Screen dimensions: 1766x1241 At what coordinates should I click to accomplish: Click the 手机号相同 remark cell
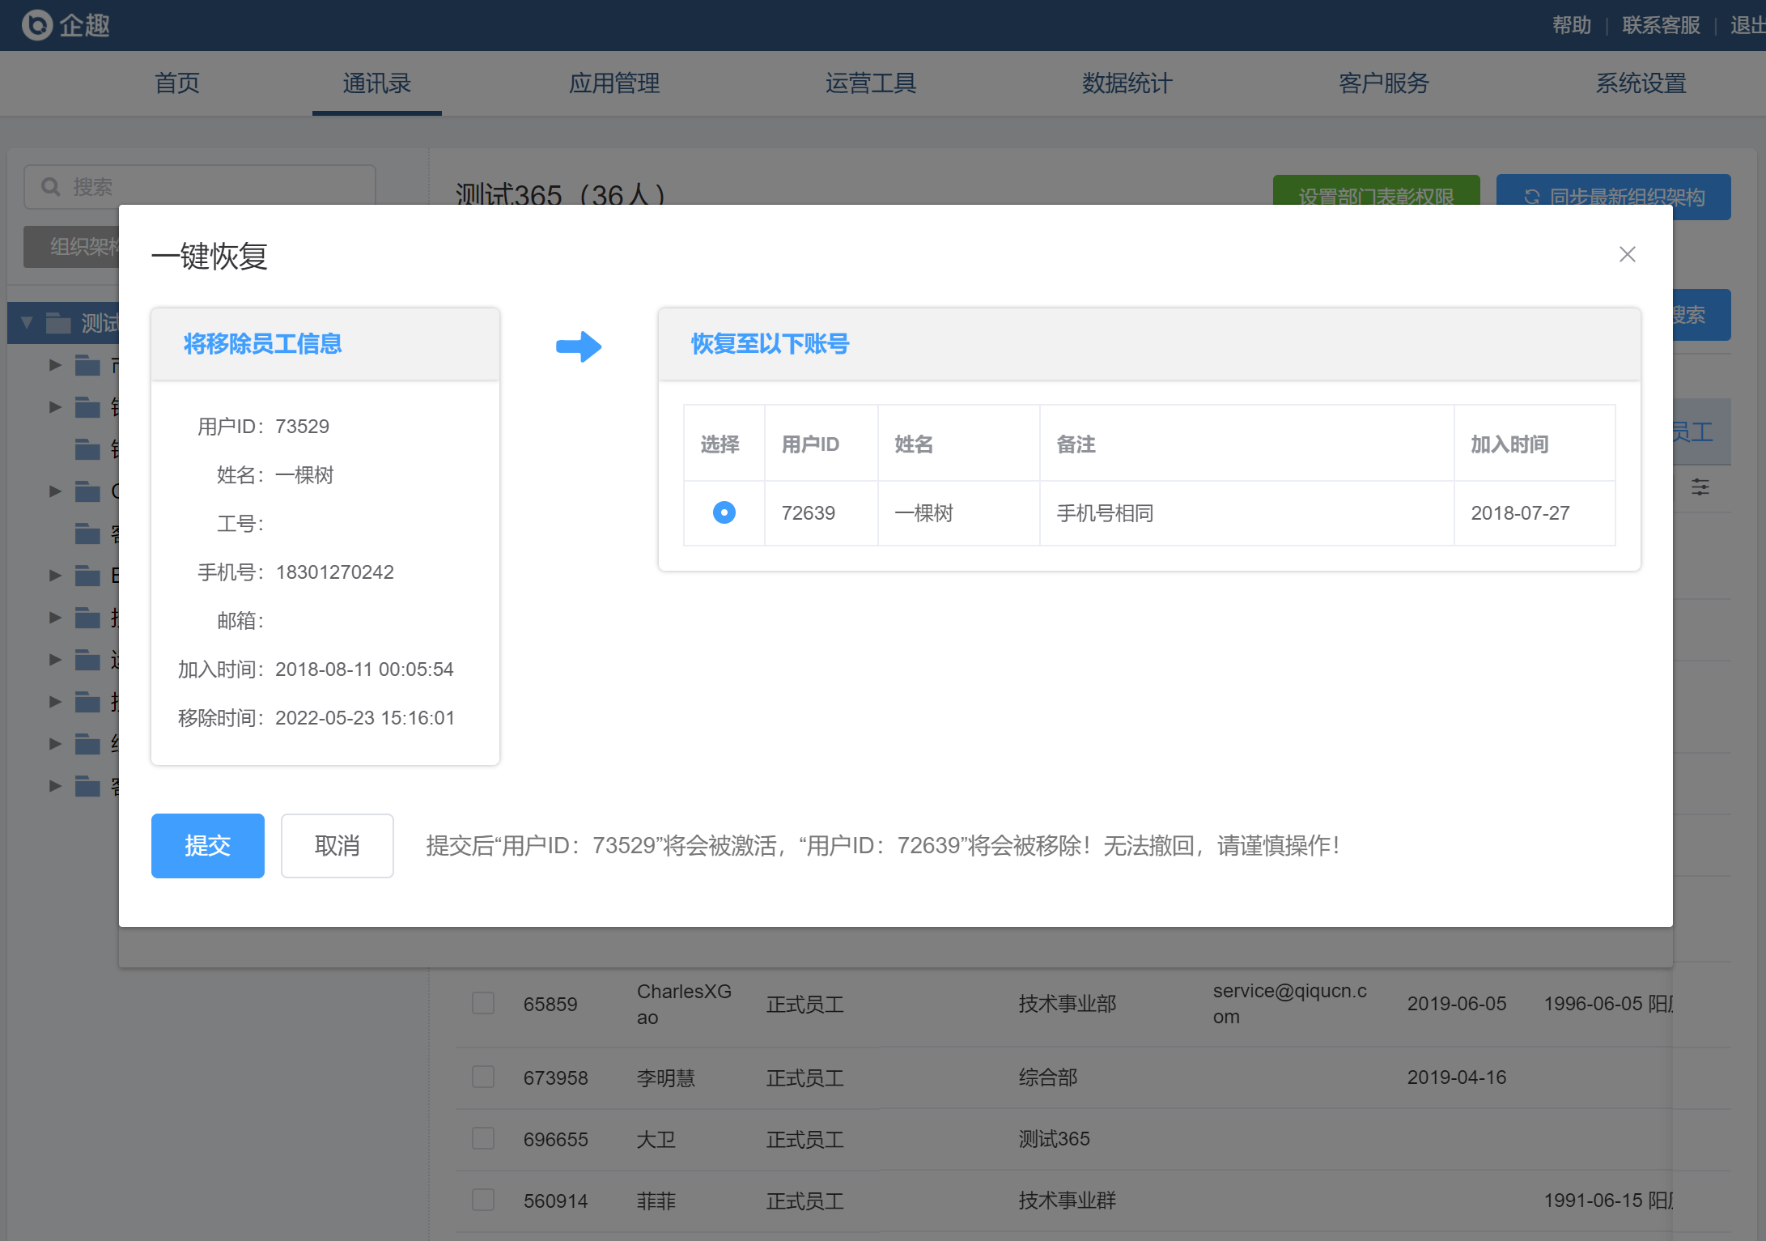[1247, 513]
